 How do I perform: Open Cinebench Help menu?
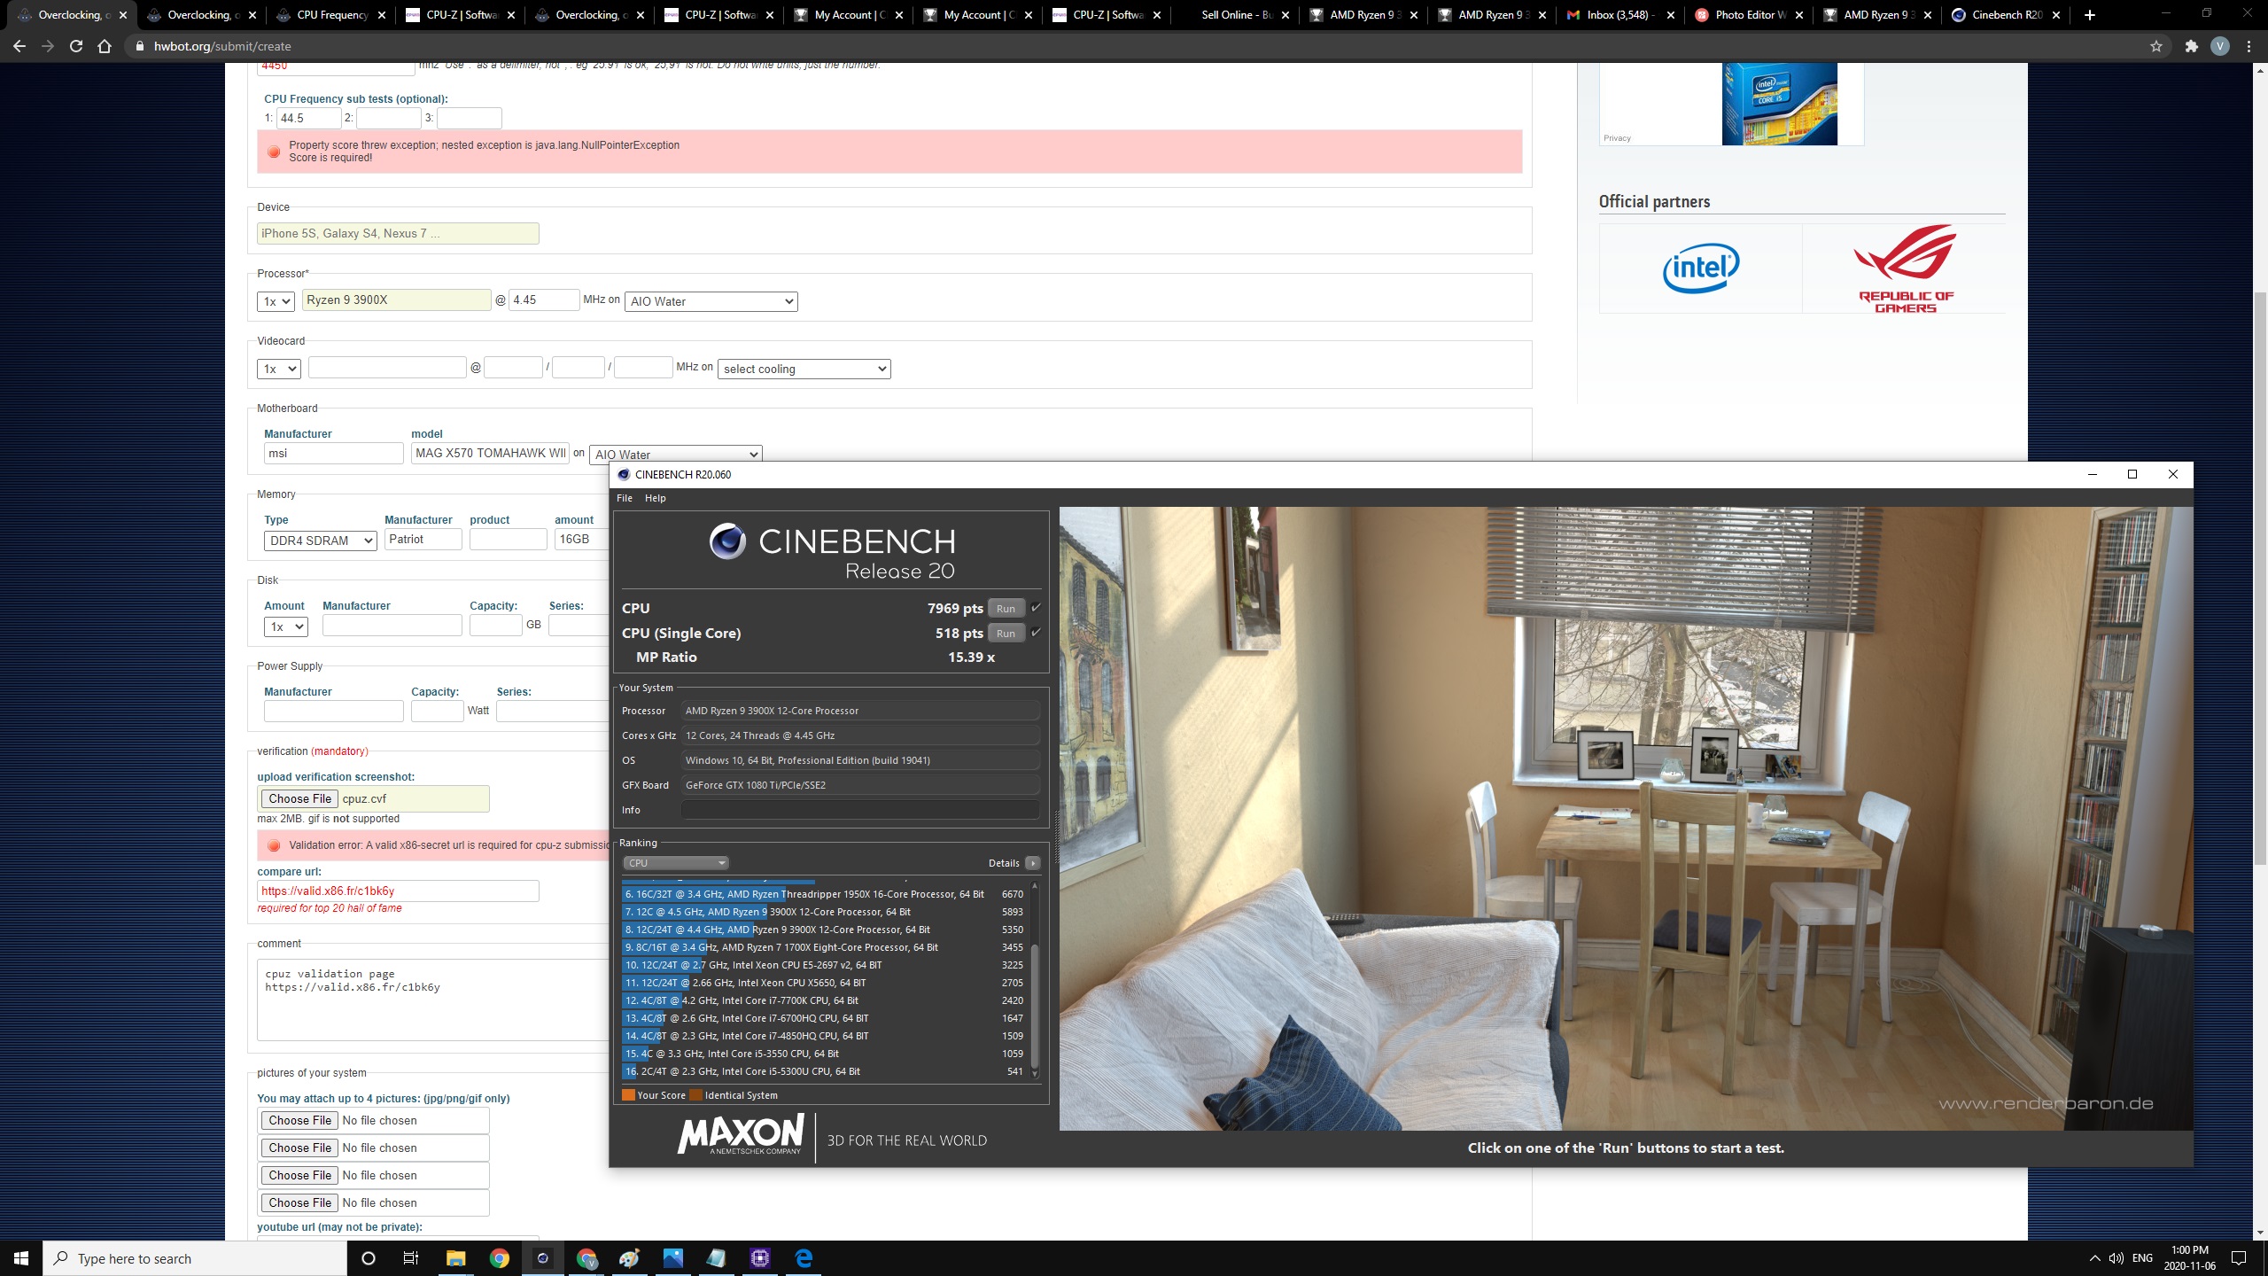pos(656,498)
